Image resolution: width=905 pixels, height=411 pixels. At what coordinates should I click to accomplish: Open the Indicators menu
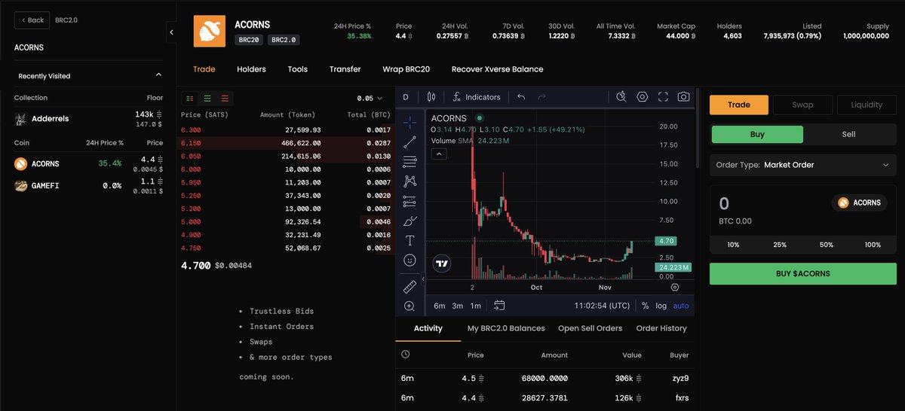477,97
